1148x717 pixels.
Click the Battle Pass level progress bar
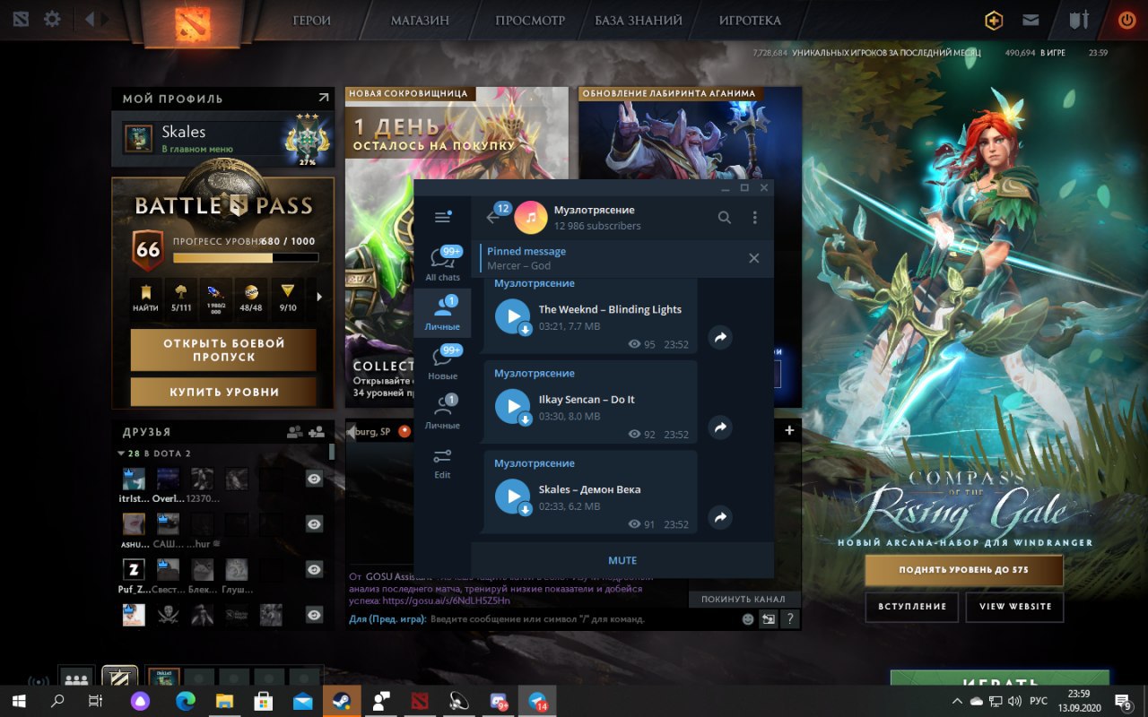tap(246, 258)
